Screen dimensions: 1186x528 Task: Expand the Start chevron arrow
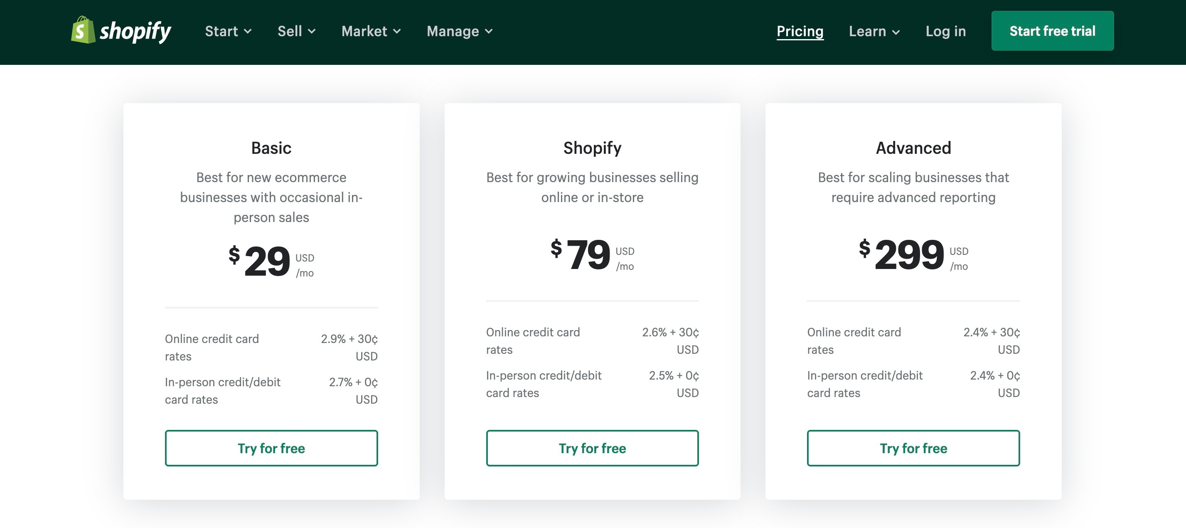click(x=248, y=32)
